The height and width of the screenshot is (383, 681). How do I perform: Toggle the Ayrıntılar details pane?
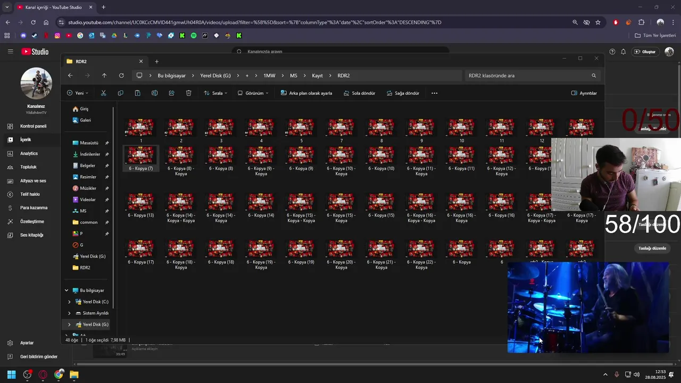point(584,93)
